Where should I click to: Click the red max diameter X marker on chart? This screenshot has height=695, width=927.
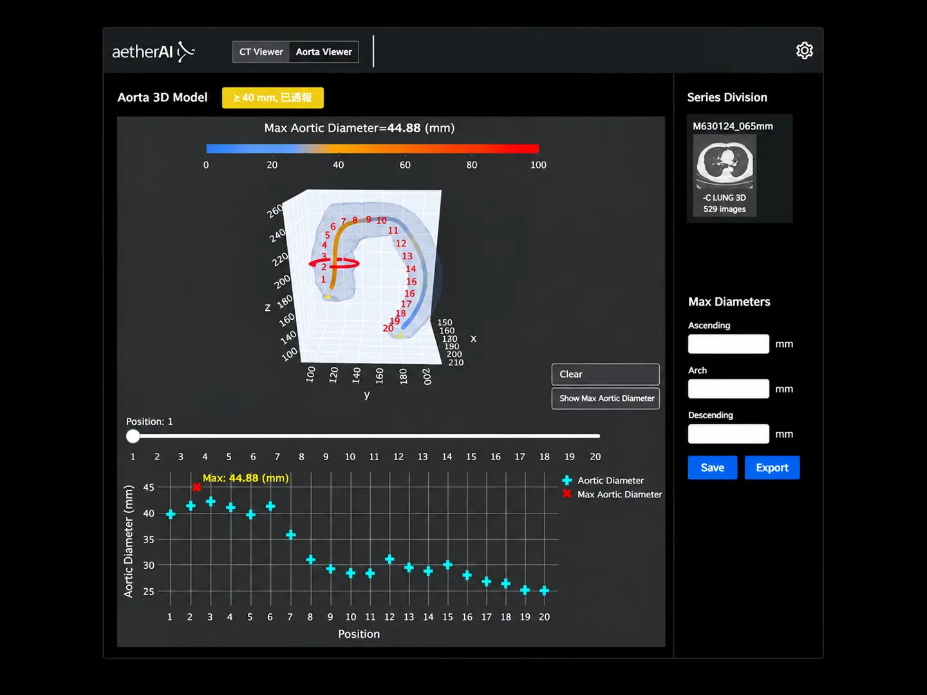pyautogui.click(x=196, y=487)
